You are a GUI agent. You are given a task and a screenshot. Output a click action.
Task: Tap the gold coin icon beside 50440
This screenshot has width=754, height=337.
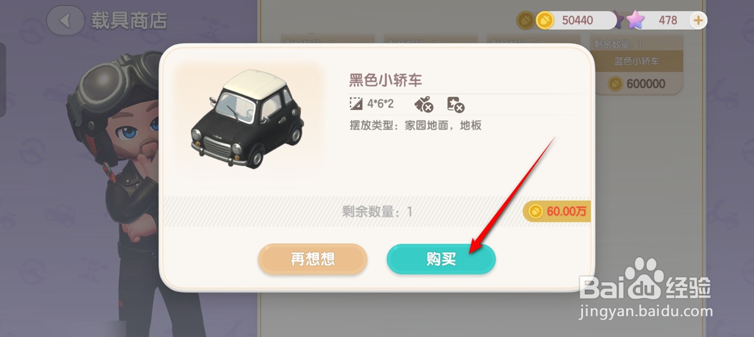(x=545, y=21)
